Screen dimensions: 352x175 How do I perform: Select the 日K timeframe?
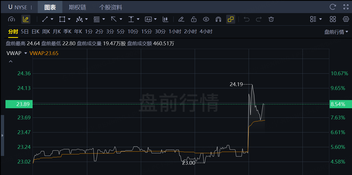point(36,32)
